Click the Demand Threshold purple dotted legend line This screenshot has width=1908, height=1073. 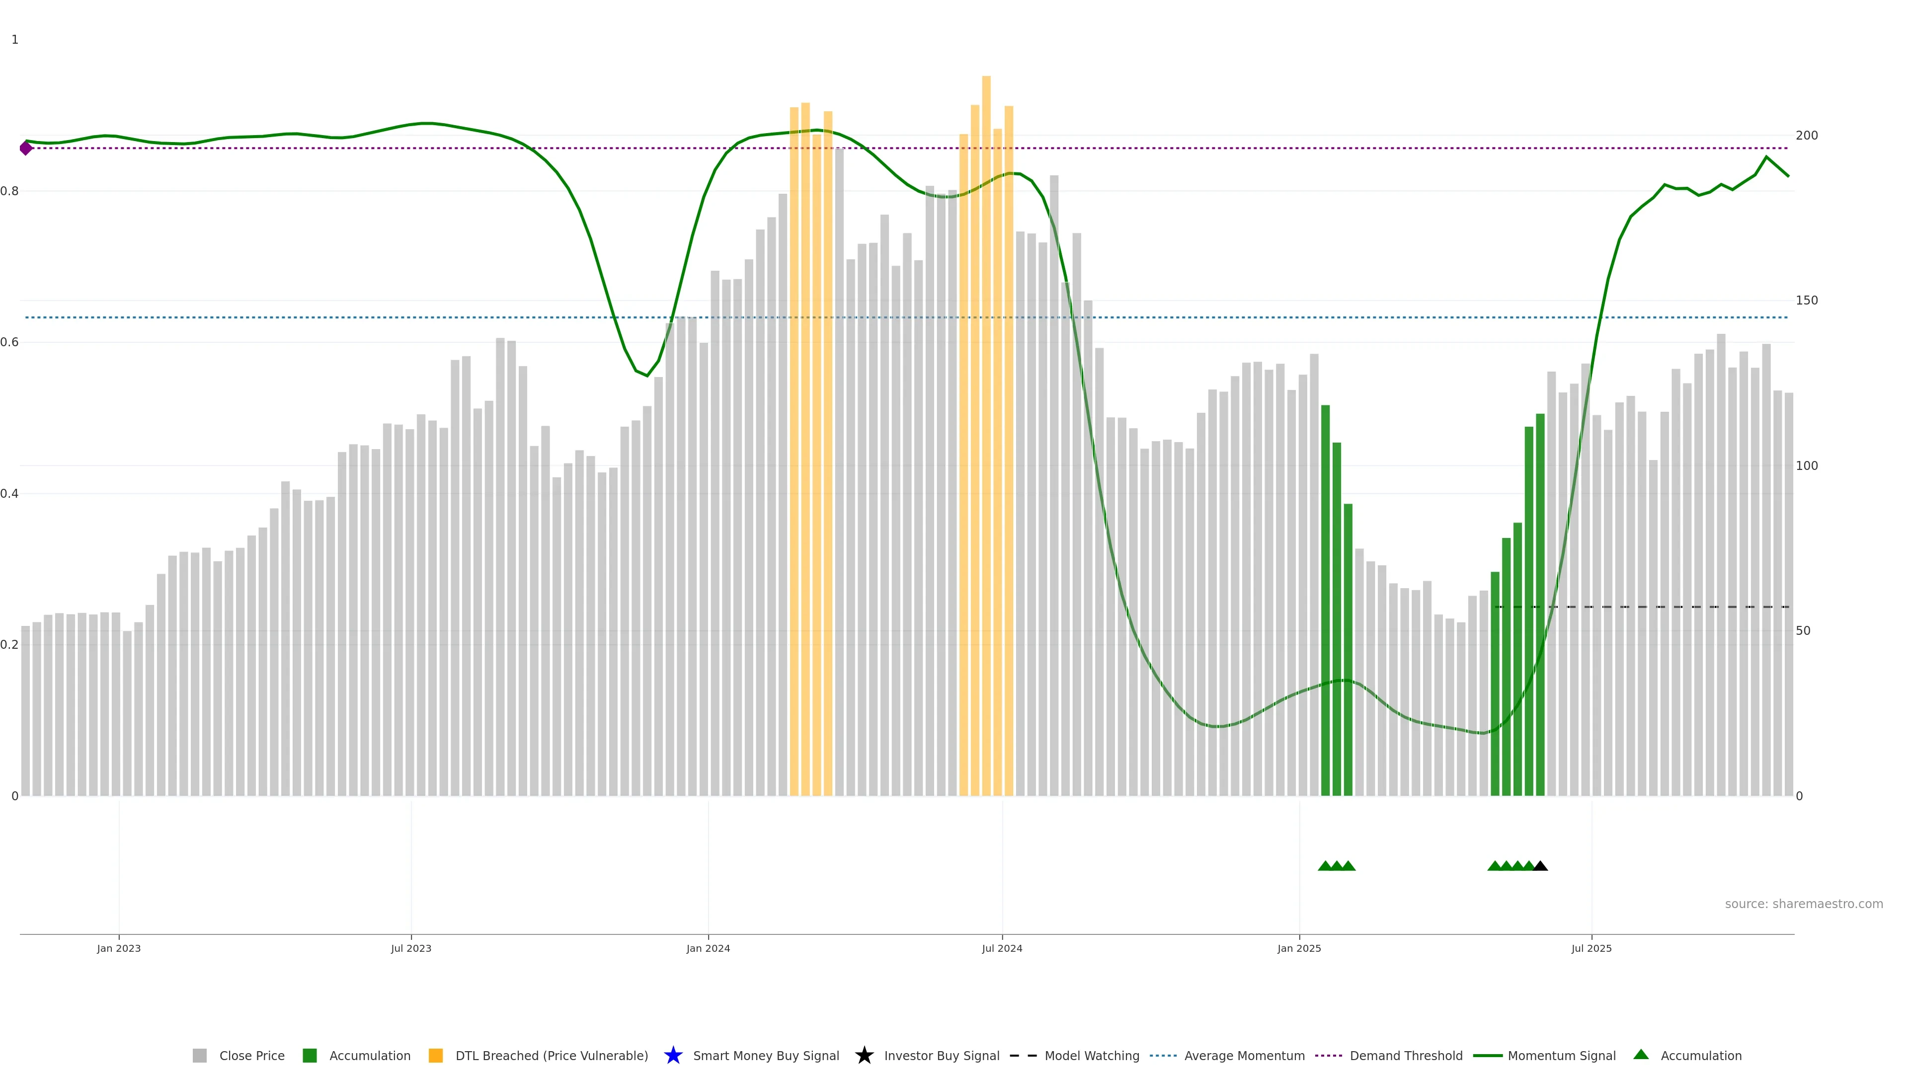1328,1055
